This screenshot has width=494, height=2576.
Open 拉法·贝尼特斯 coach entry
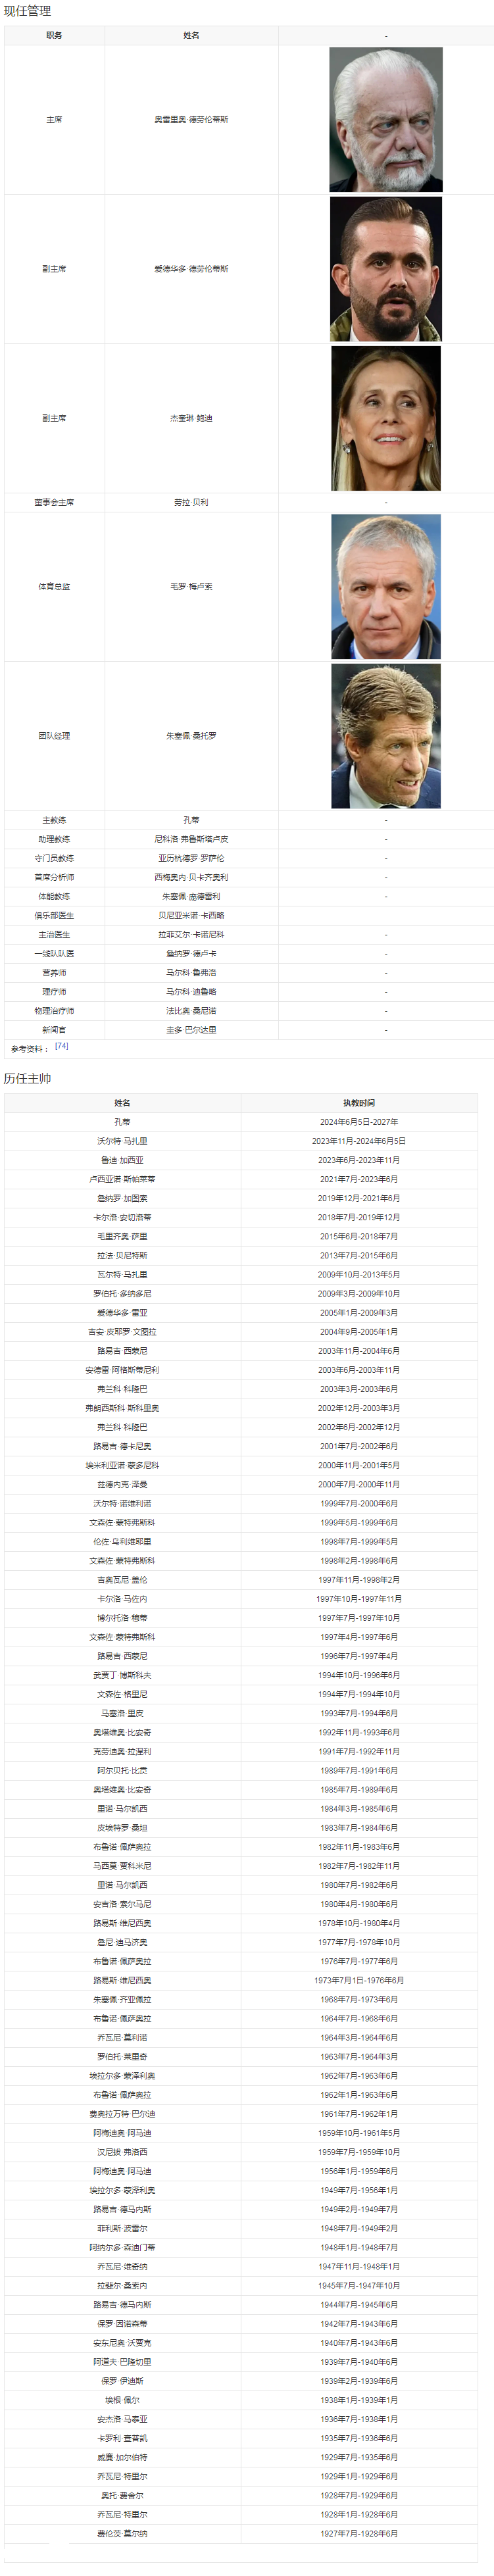[x=122, y=1255]
